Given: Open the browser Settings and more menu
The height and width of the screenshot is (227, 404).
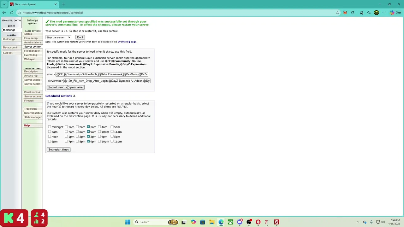Looking at the screenshot, I should (x=384, y=13).
